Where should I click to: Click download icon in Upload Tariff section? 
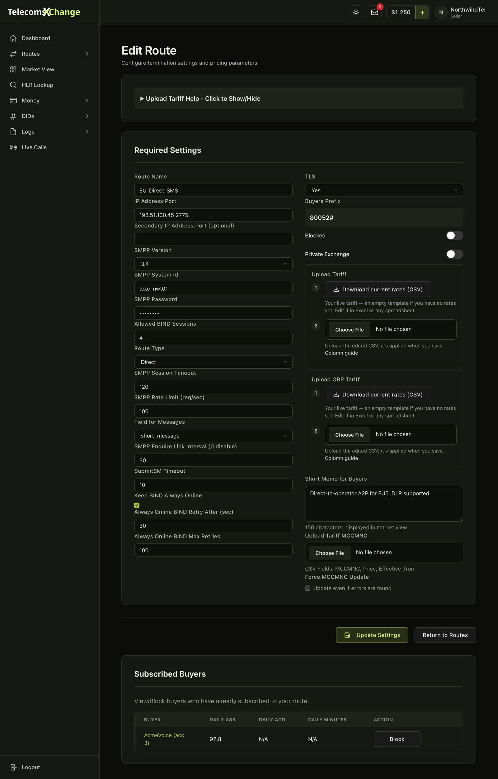(336, 289)
